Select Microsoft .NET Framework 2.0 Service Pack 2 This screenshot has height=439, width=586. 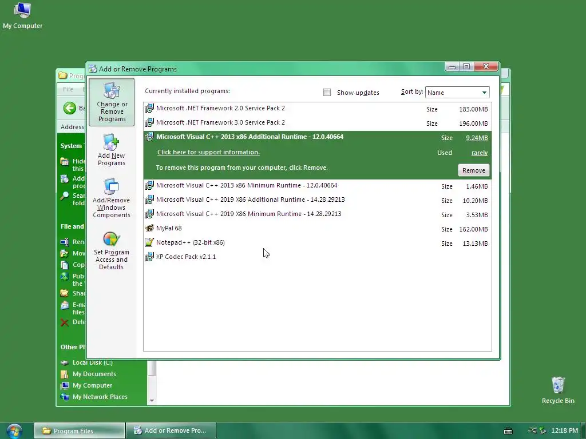click(x=317, y=109)
